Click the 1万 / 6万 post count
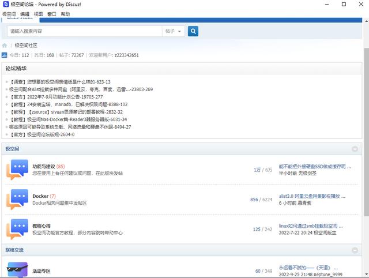This screenshot has width=369, height=278. tap(263, 170)
